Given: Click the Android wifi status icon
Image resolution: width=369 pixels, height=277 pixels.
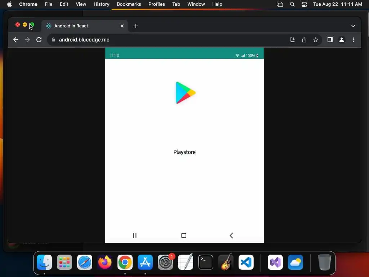Looking at the screenshot, I should tap(237, 56).
